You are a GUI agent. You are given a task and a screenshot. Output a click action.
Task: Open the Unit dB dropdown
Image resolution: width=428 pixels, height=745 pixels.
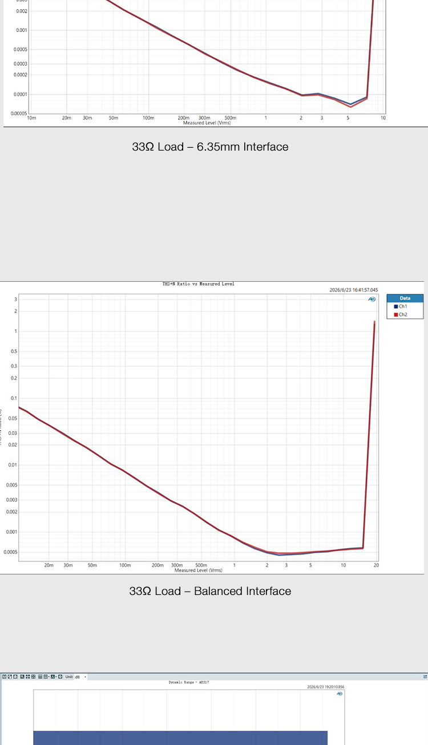point(81,677)
